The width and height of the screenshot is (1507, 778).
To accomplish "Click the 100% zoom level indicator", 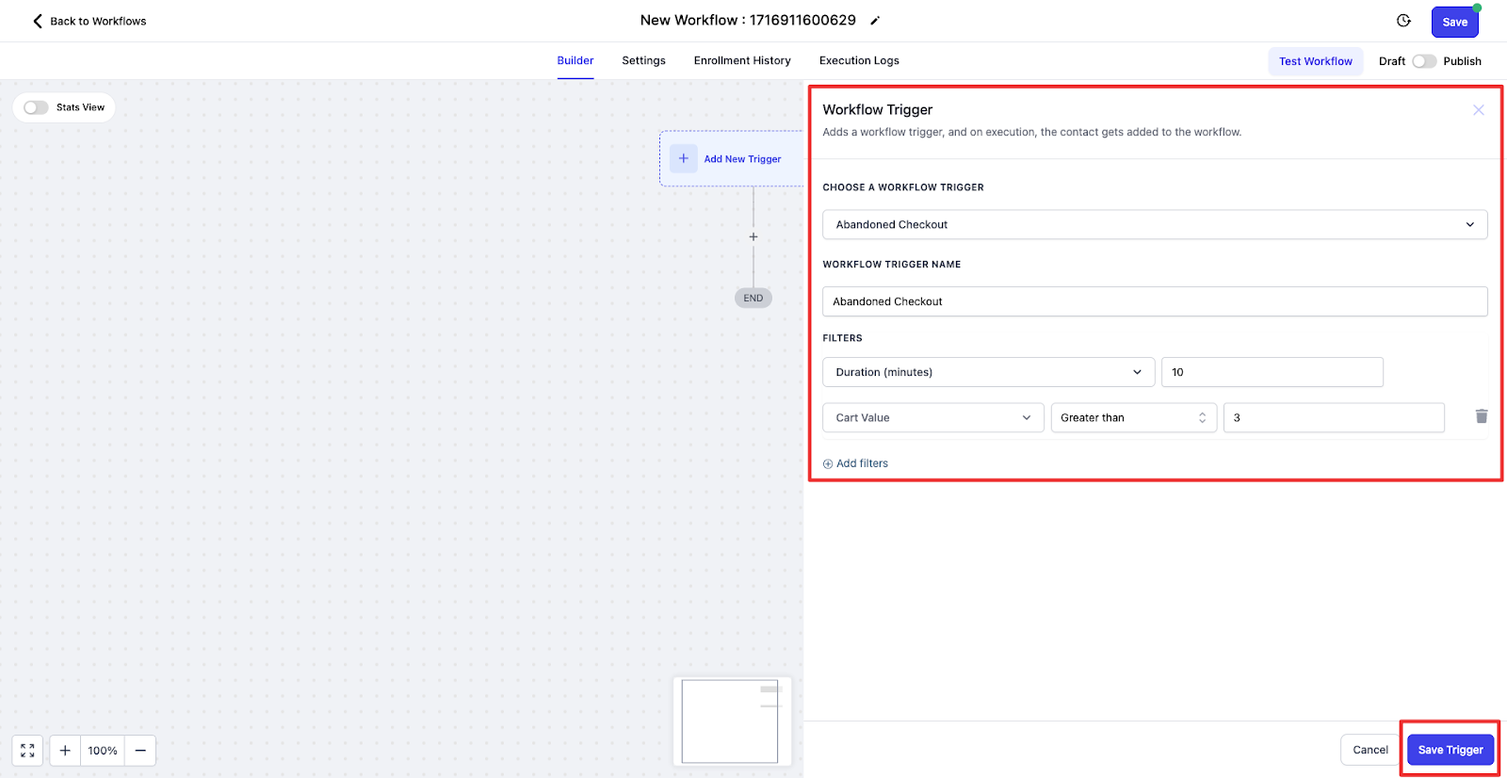I will click(103, 751).
